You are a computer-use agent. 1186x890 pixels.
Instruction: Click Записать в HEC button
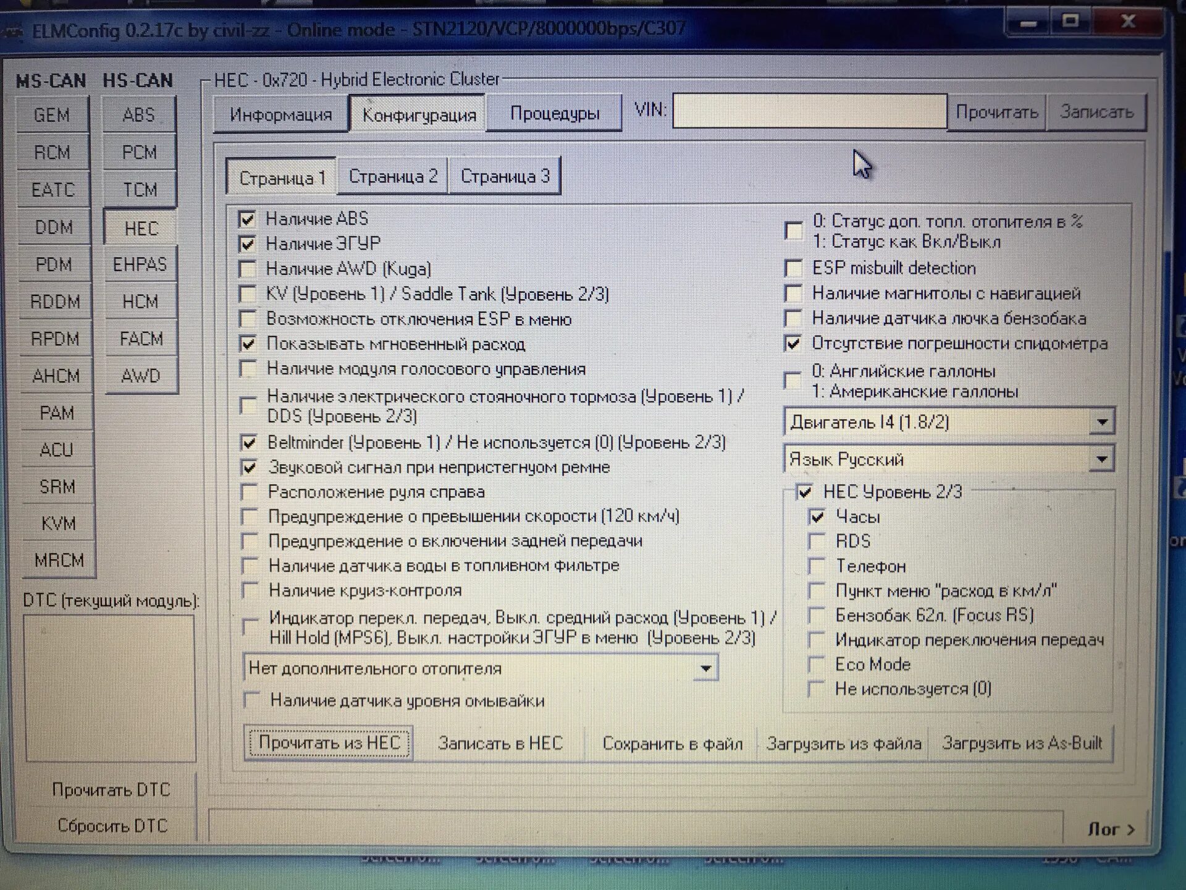[x=500, y=743]
